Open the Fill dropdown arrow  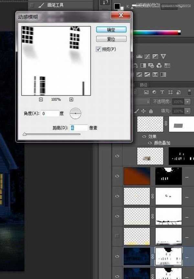[x=188, y=111]
